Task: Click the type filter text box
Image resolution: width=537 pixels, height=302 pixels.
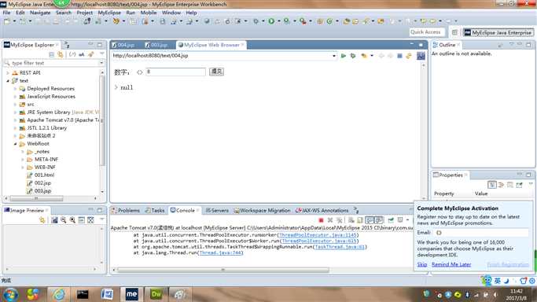Action: pos(55,63)
